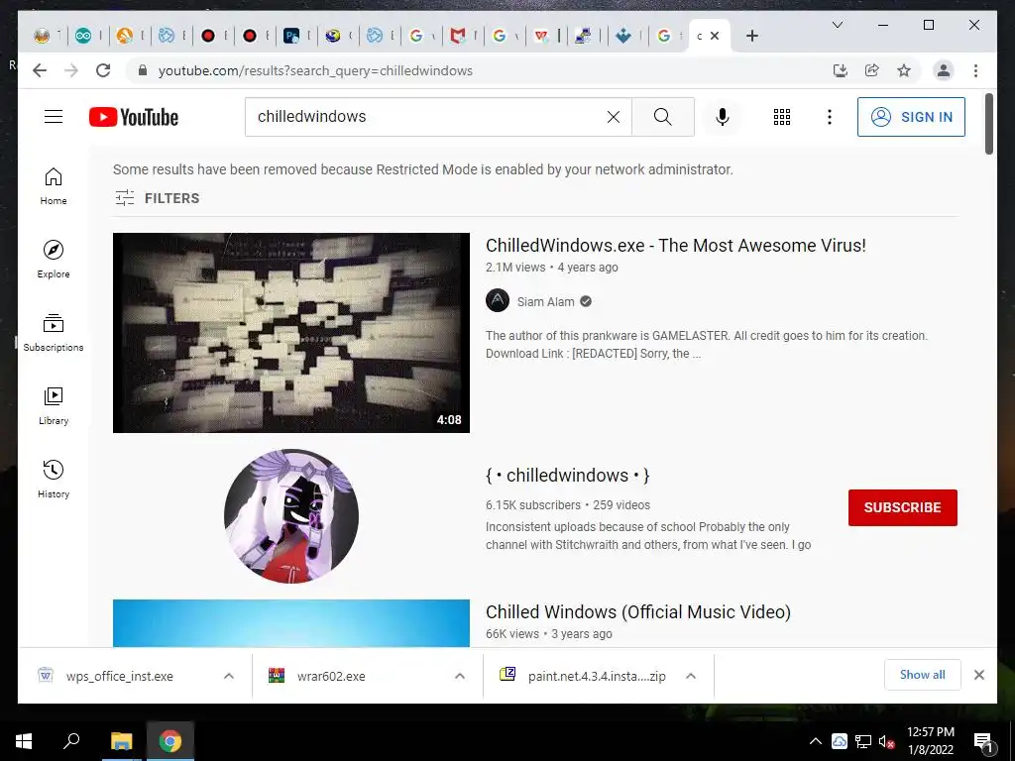This screenshot has width=1015, height=761.
Task: Expand options for paint.net zip download
Action: click(x=691, y=676)
